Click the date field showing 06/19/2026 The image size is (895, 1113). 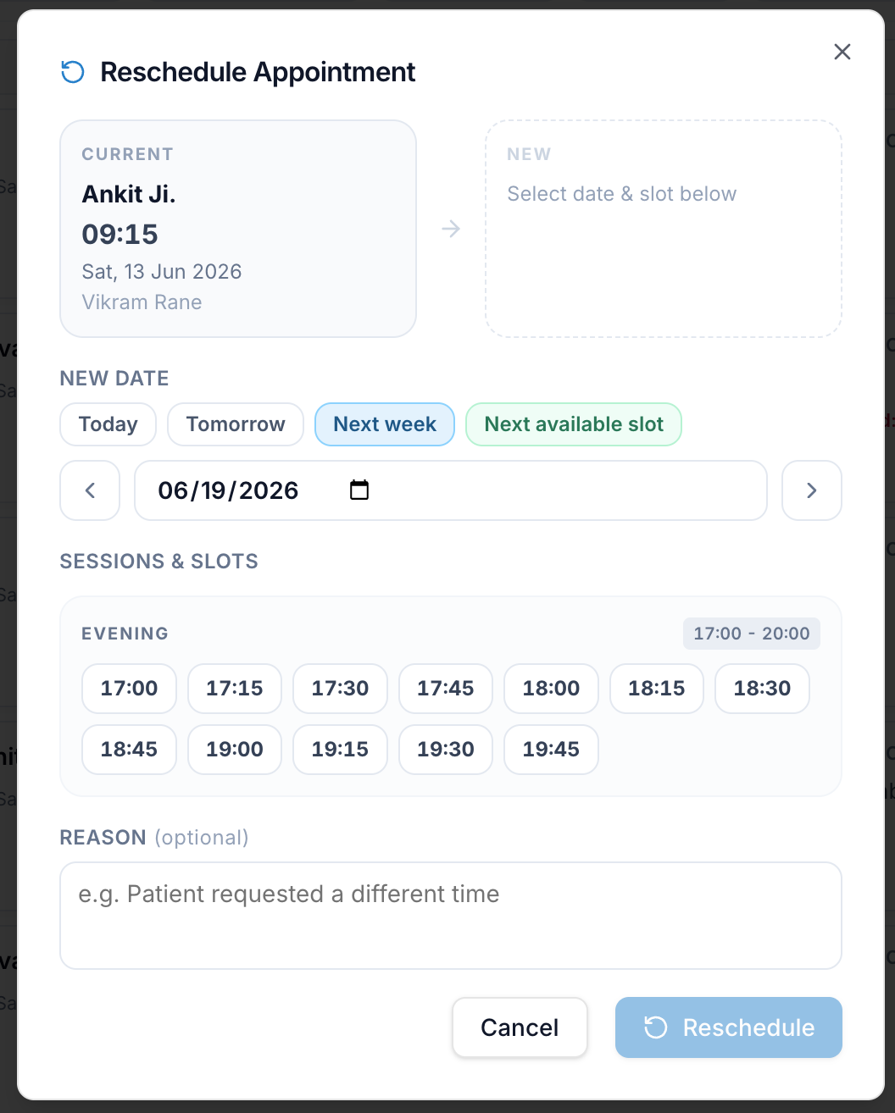point(451,490)
